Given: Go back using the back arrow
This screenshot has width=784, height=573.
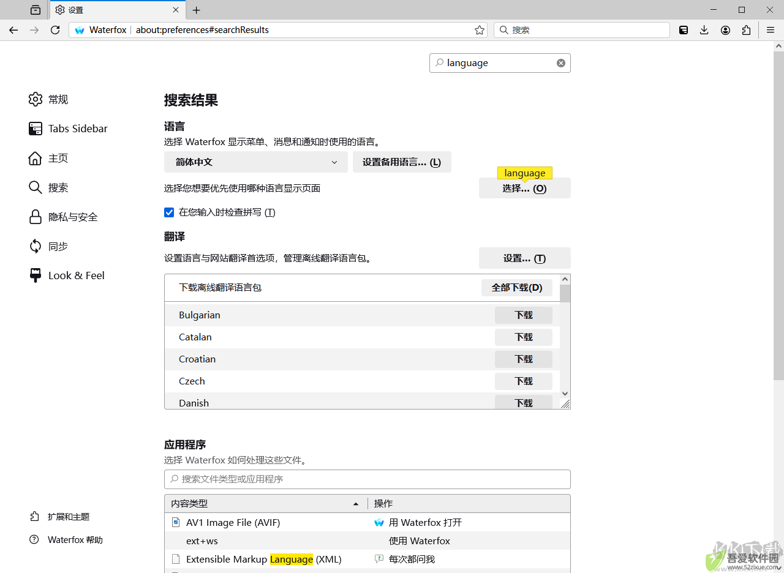Looking at the screenshot, I should coord(13,30).
